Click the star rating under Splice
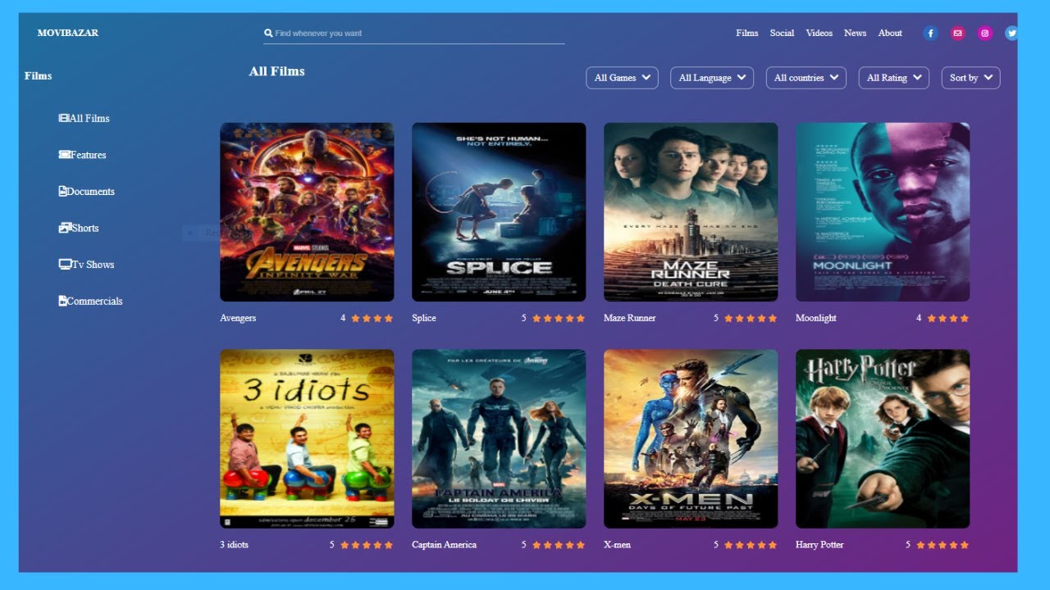 point(559,318)
